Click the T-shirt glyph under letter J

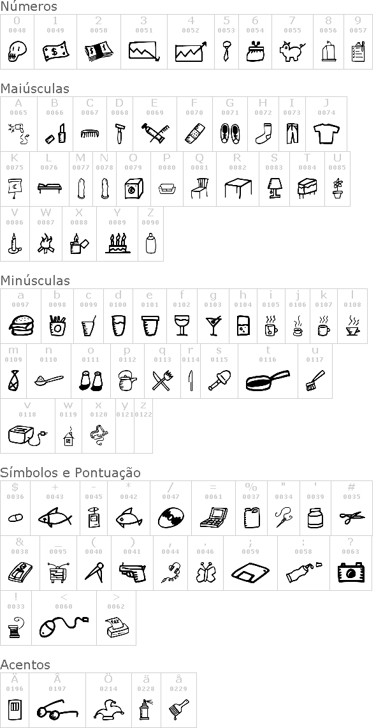(326, 134)
